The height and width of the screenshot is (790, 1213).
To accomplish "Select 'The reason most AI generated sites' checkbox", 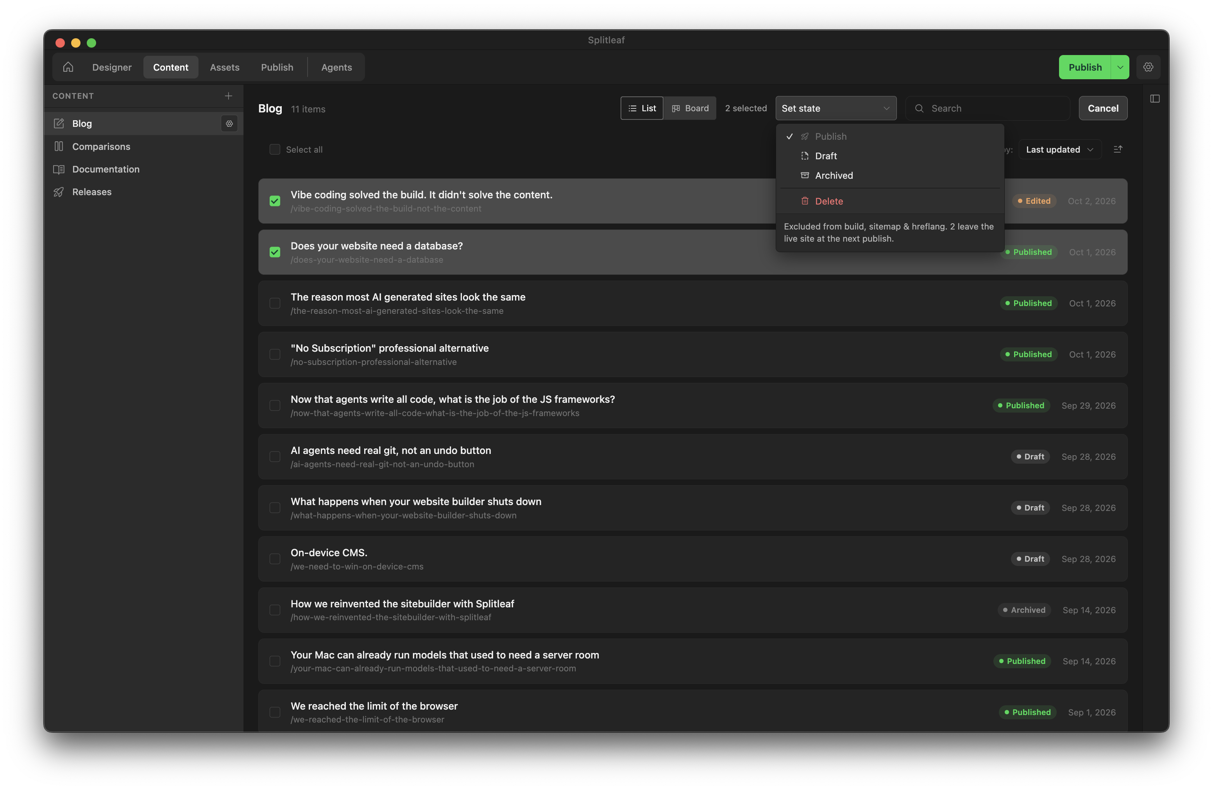I will (275, 303).
